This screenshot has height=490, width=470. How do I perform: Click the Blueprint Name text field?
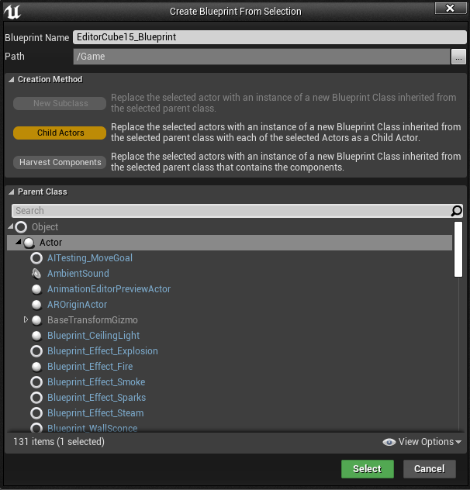(x=270, y=37)
